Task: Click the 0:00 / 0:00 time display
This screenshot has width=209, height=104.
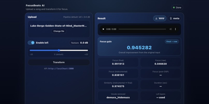Action: [x=111, y=29]
